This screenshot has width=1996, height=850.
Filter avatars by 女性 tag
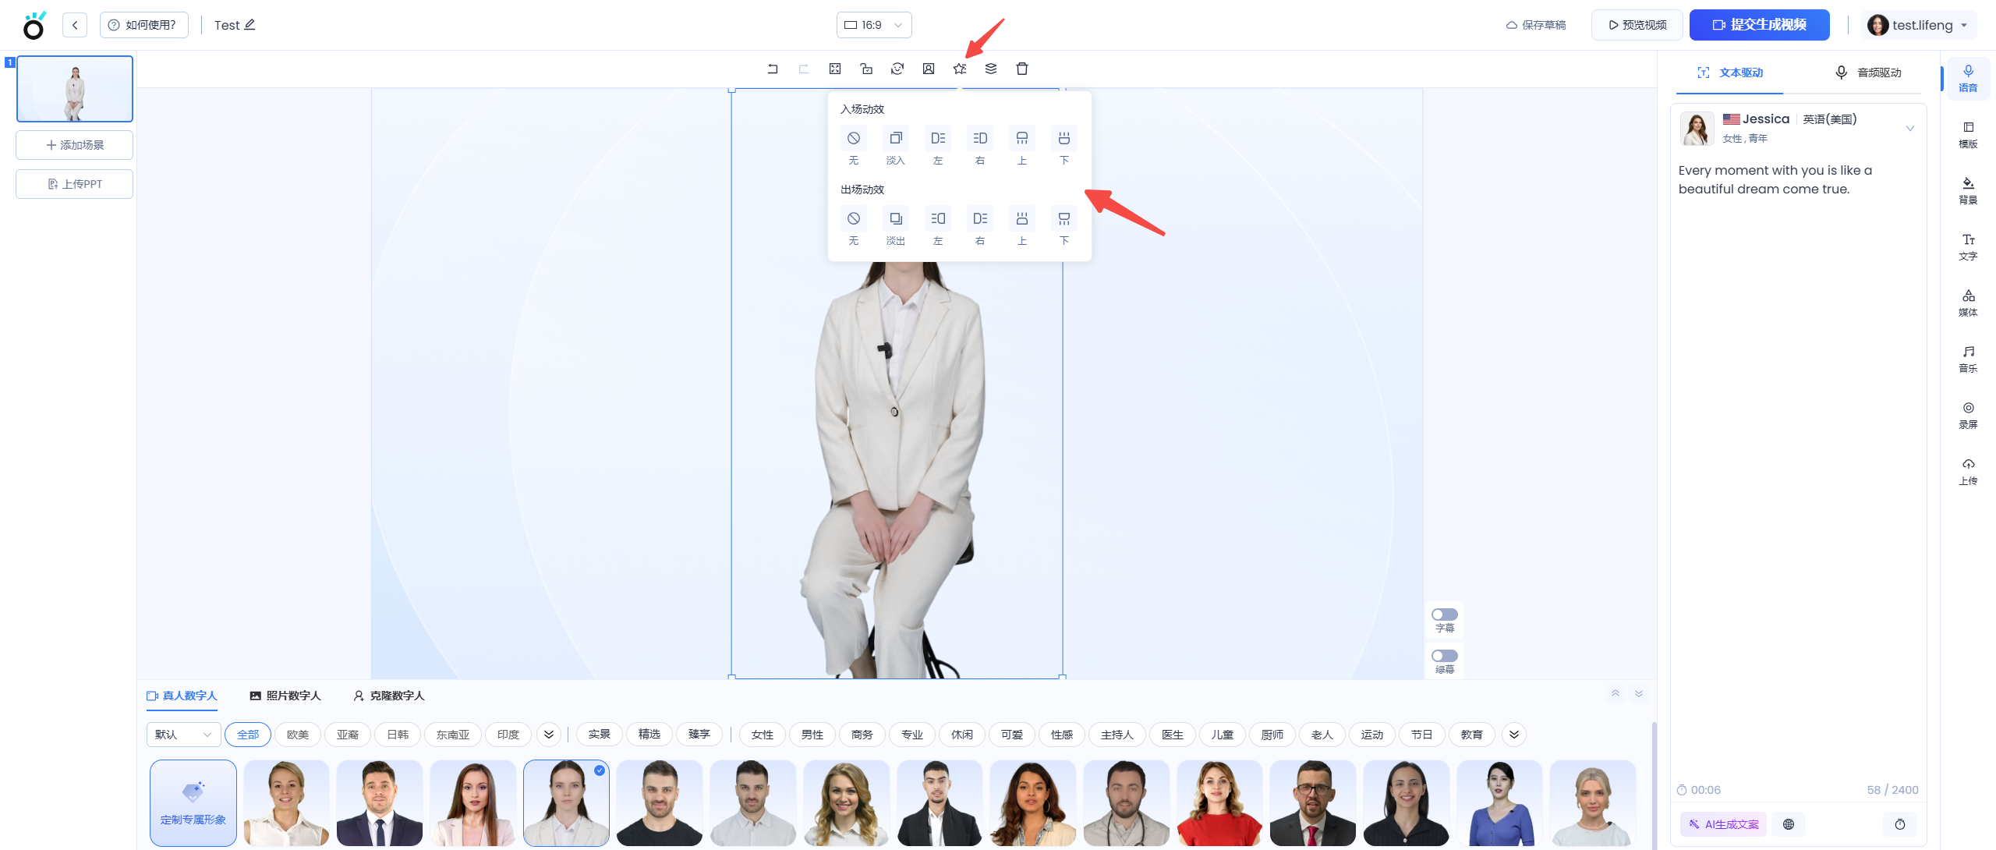(762, 735)
